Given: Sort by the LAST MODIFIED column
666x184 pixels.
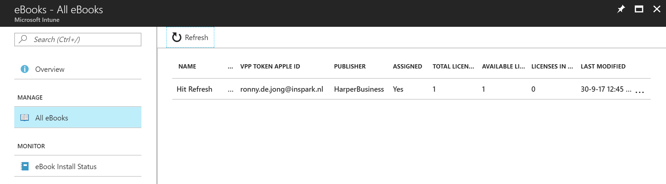Looking at the screenshot, I should coord(603,67).
